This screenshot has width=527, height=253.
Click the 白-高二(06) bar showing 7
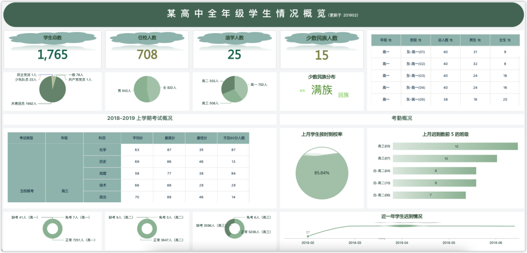coord(429,195)
